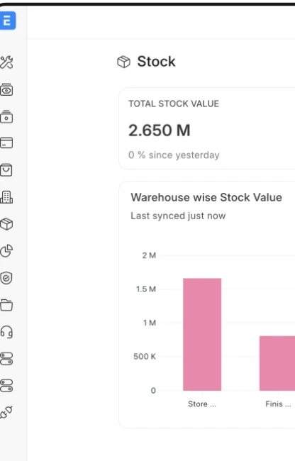This screenshot has height=461, width=295.
Task: Open the wrench and screwdriver tools workspace
Action: point(6,62)
